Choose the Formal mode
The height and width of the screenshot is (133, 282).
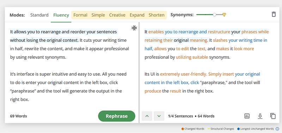[80, 15]
